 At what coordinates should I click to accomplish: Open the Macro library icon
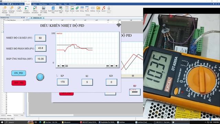(x=87, y=9)
